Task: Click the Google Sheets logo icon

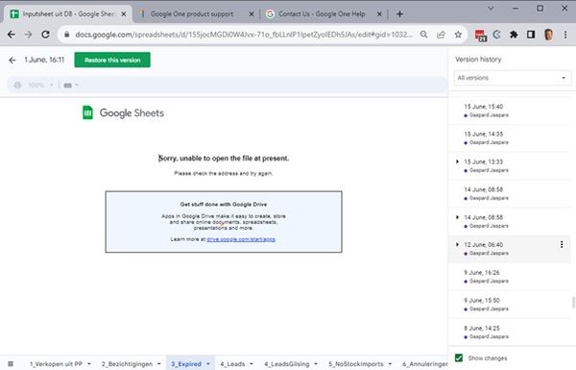Action: 87,112
